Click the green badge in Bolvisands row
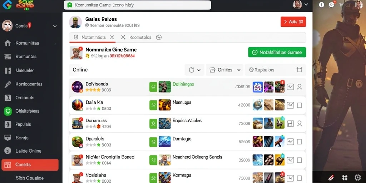The width and height of the screenshot is (366, 183). (x=153, y=87)
